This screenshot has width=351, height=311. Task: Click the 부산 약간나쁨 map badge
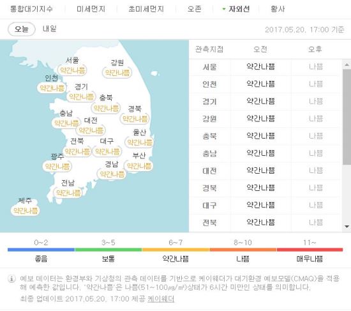pos(139,166)
